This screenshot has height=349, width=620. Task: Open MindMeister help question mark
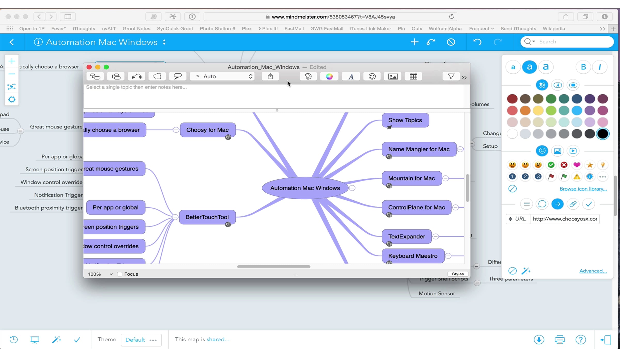[581, 339]
